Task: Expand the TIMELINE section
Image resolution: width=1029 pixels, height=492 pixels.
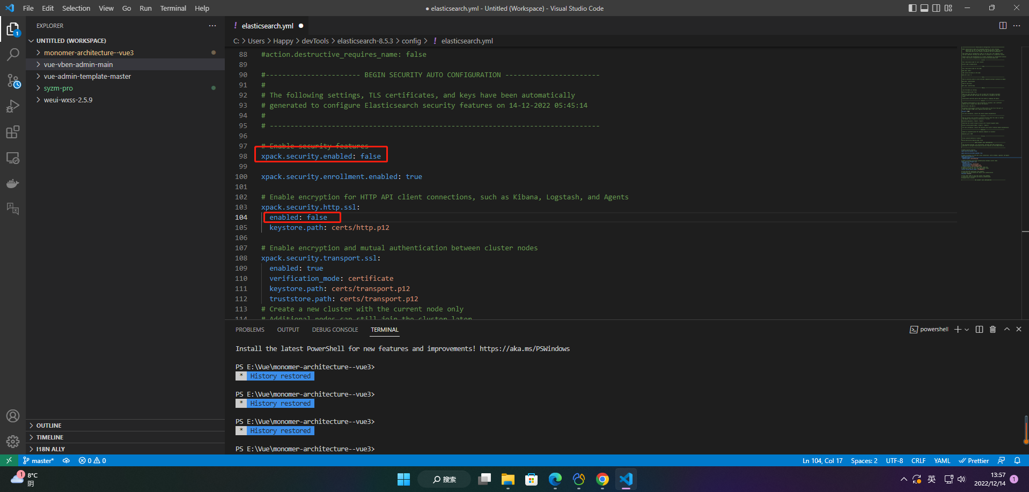Action: [x=125, y=437]
